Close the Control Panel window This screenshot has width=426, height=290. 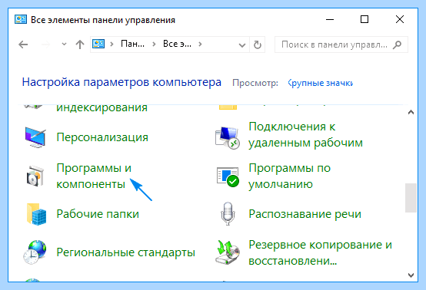400,19
